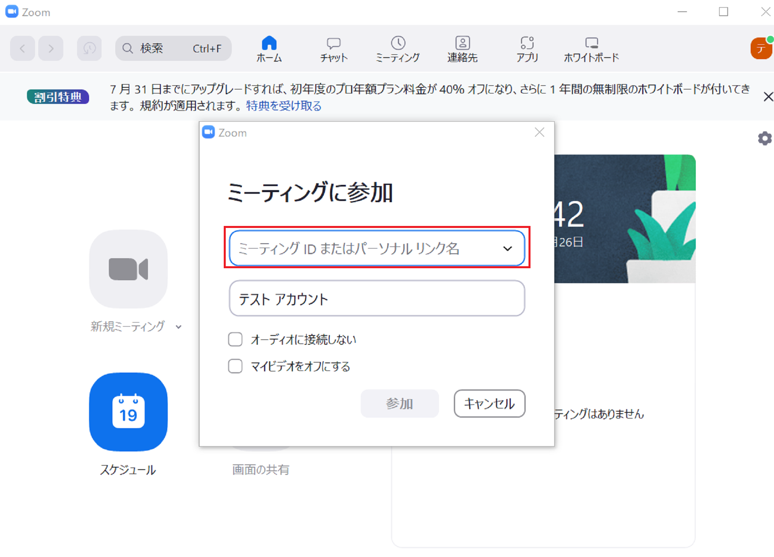Open the アプリ icon
The width and height of the screenshot is (774, 557).
coord(527,48)
